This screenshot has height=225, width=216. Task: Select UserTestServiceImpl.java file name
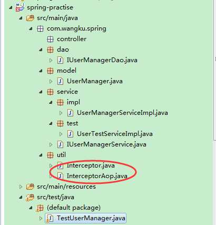click(115, 134)
